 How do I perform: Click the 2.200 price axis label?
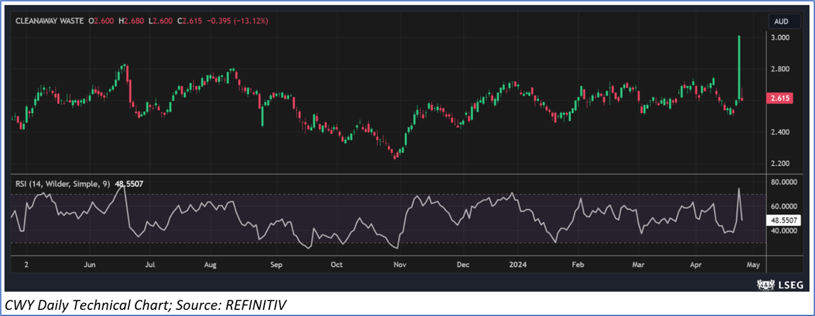[x=783, y=163]
